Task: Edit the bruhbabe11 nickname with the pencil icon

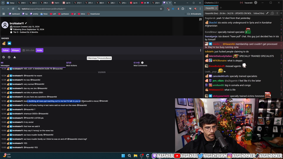Action: pos(26,23)
